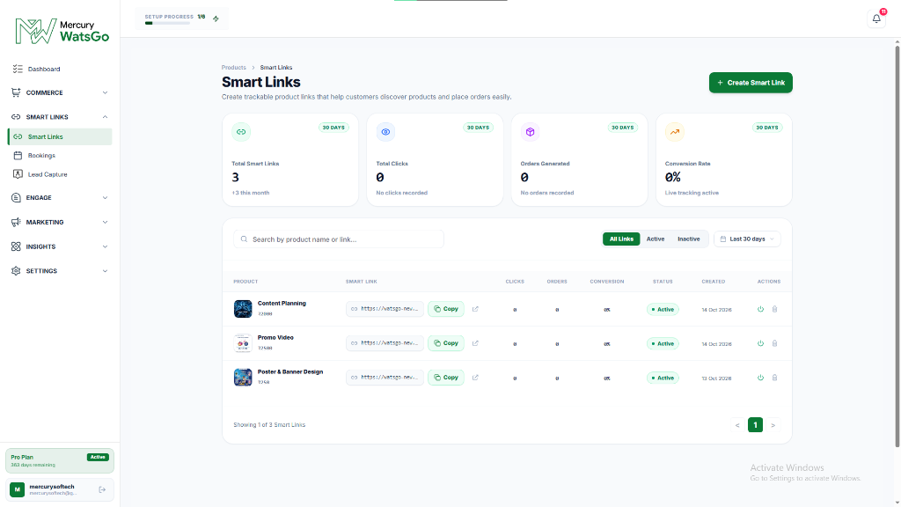Image resolution: width=901 pixels, height=507 pixels.
Task: Click the Promo Video product thumbnail
Action: point(243,343)
